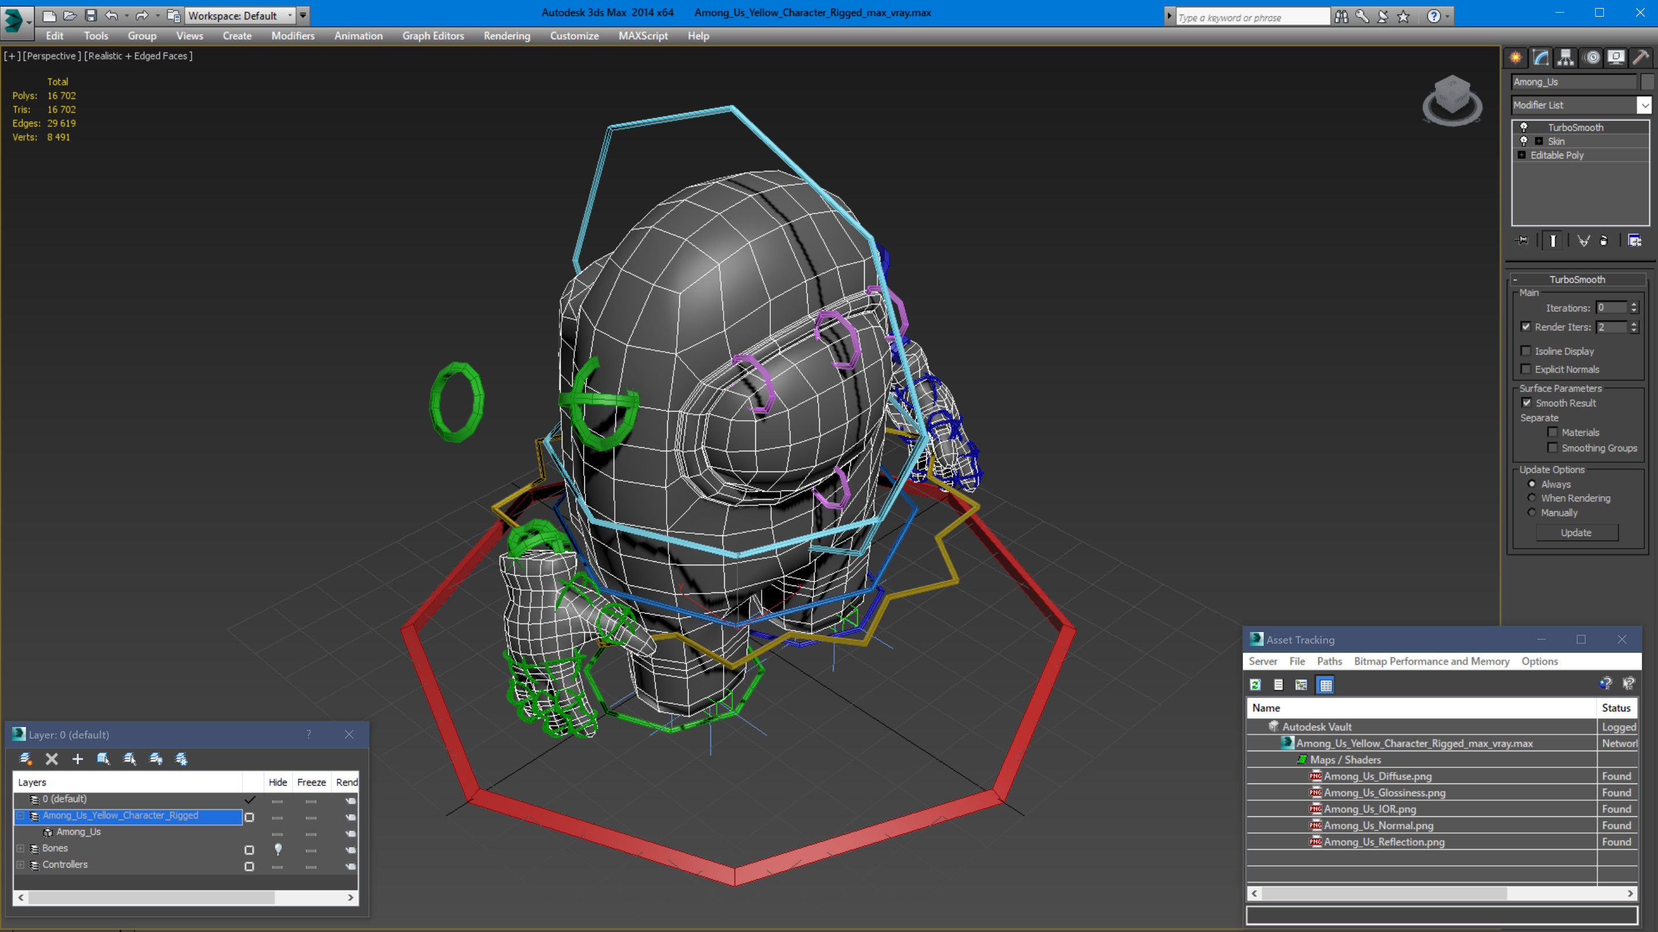Click Configure Modifier Sets icon
The width and height of the screenshot is (1658, 932).
(1635, 241)
